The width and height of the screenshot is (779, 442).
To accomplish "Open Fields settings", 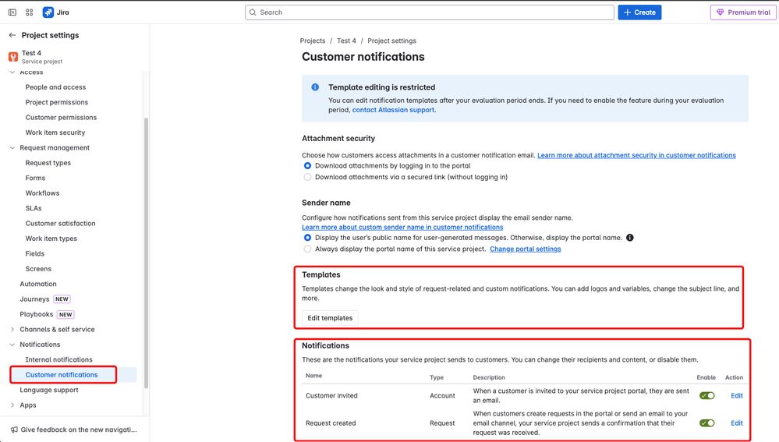I will click(35, 253).
